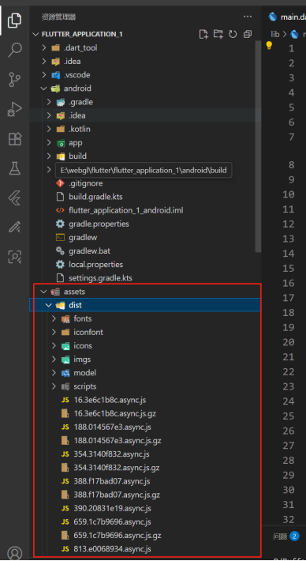The height and width of the screenshot is (561, 306).
Task: Open the Search view in activity bar
Action: point(15,50)
